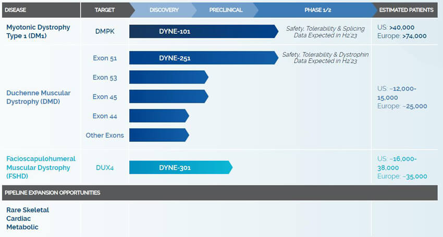The image size is (443, 237).
Task: Click the Exon 51 target label
Action: click(105, 58)
